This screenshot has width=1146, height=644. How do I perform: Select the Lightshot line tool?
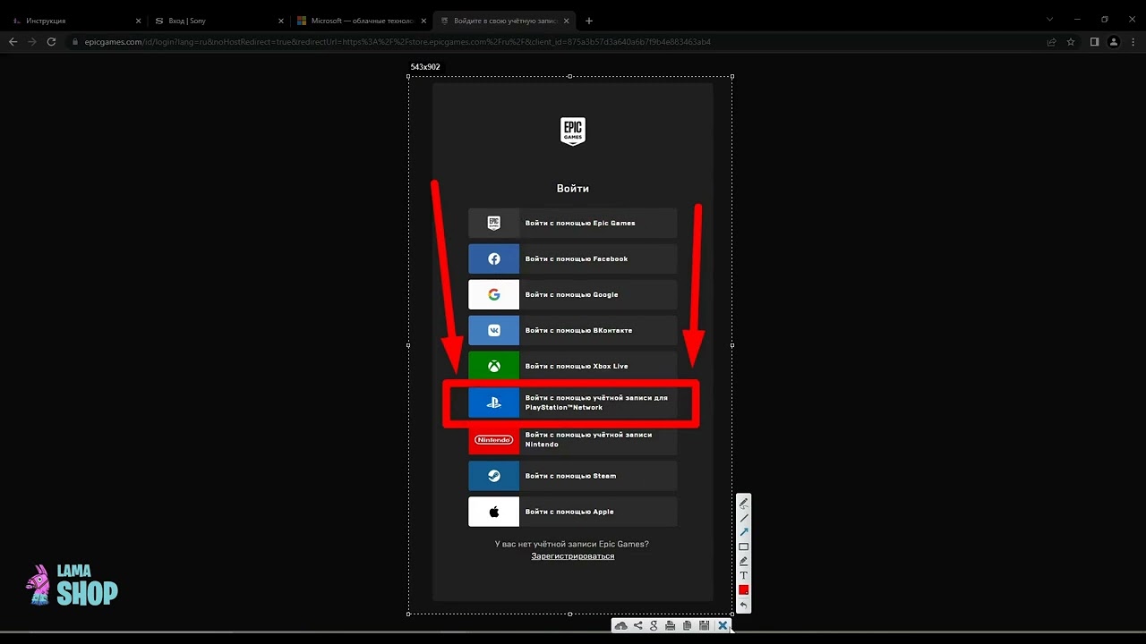point(743,518)
